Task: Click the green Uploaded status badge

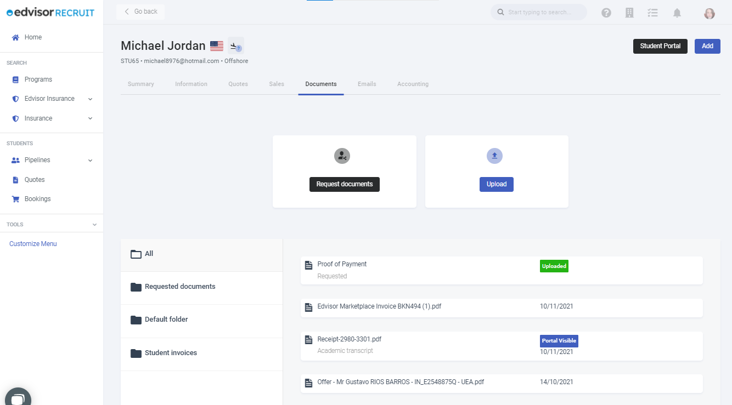Action: 554,266
